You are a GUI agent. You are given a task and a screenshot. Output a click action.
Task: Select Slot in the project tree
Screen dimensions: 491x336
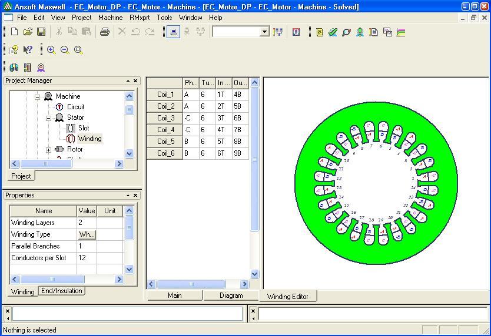click(x=84, y=128)
